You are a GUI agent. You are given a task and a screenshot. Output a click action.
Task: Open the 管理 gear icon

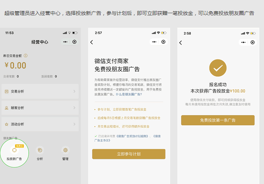65,150
